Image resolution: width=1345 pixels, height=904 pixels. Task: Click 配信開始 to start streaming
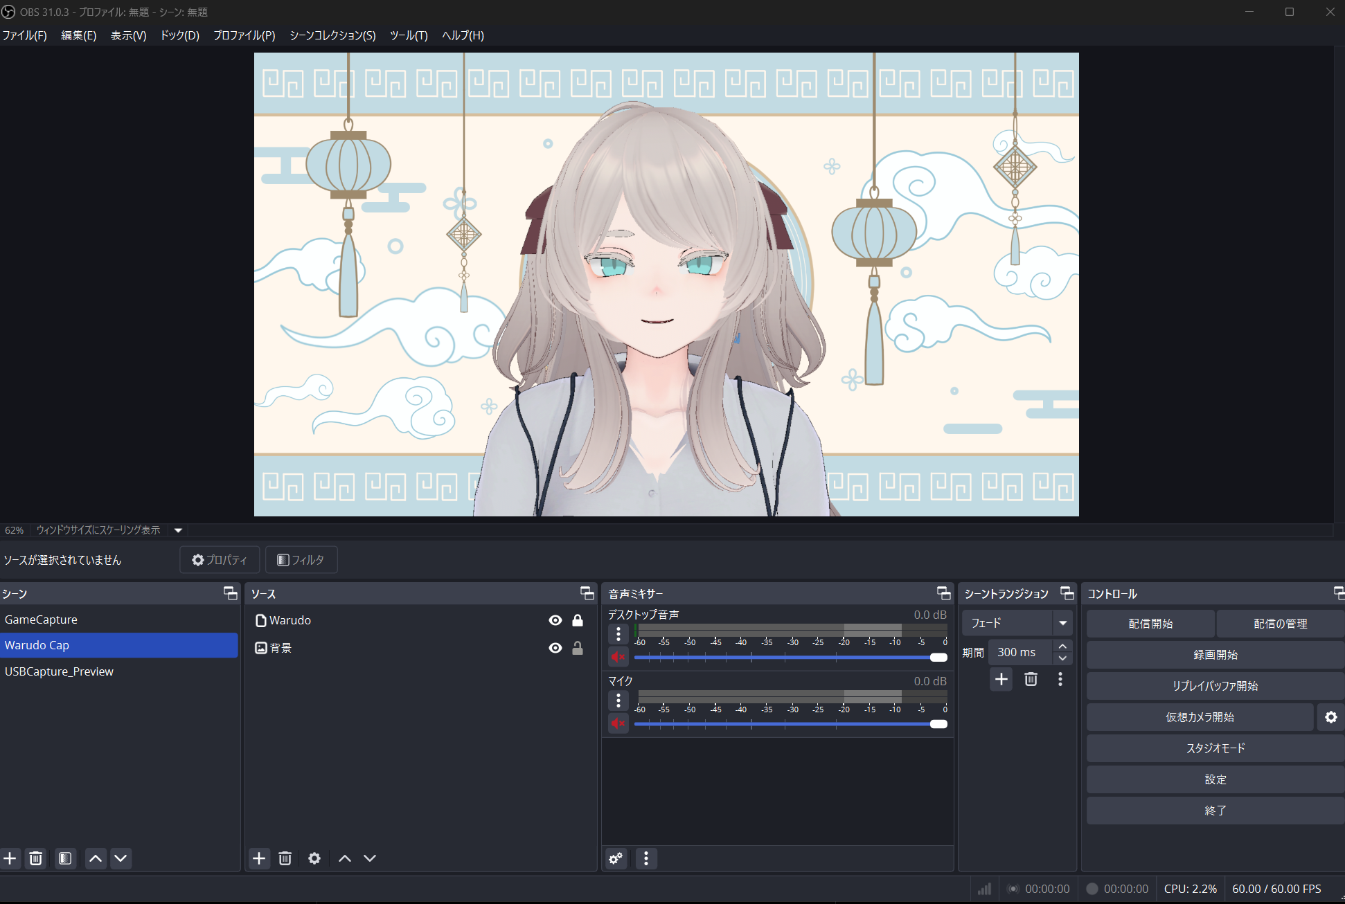(x=1150, y=624)
